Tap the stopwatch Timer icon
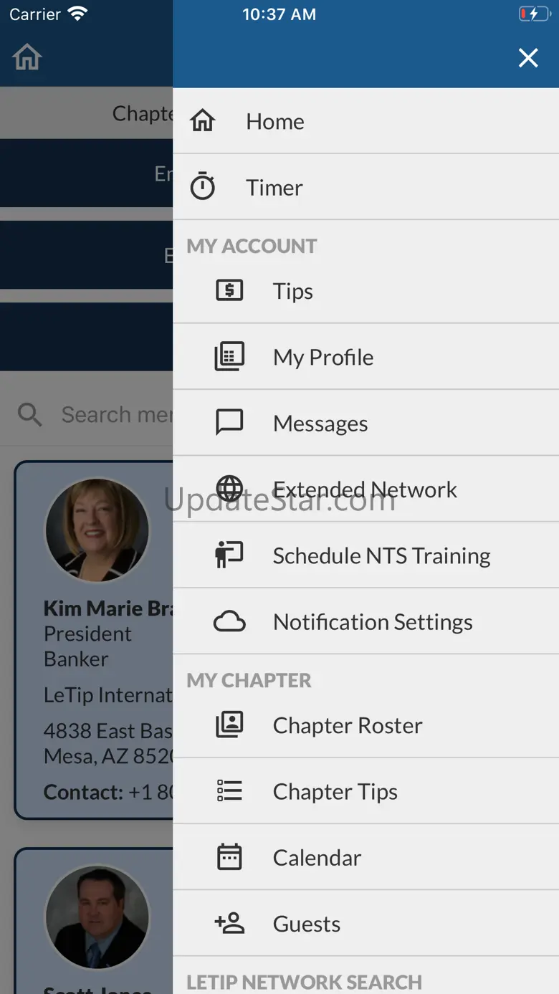 pyautogui.click(x=203, y=187)
